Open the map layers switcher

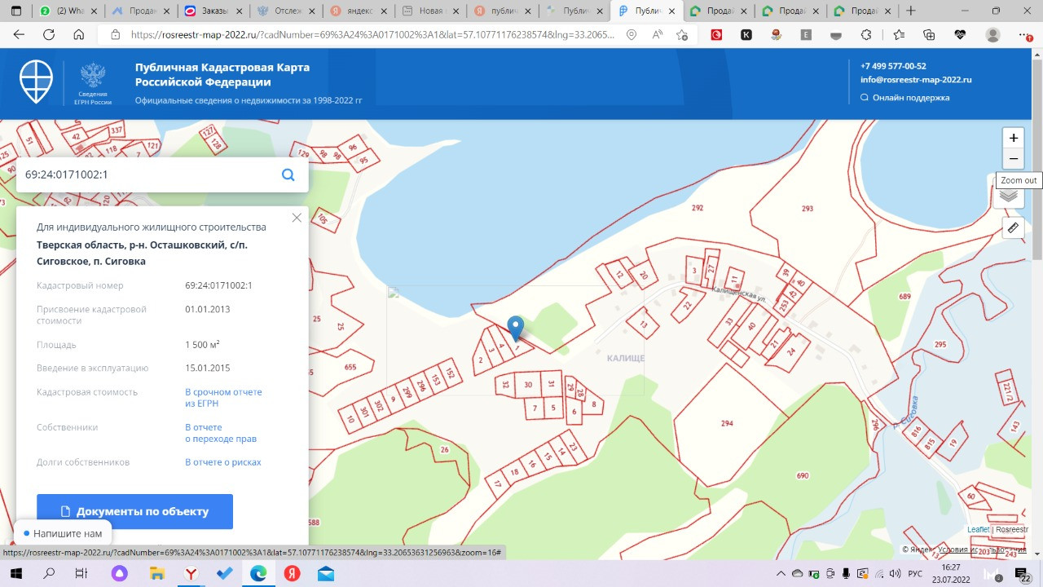1009,196
